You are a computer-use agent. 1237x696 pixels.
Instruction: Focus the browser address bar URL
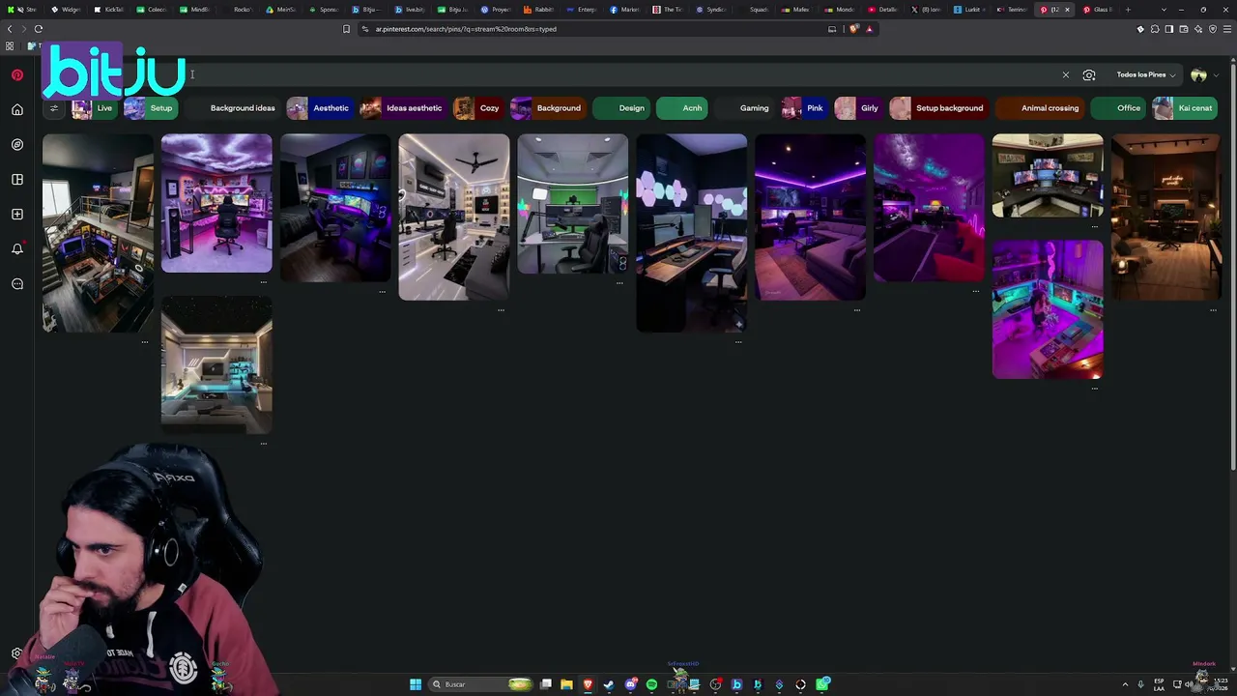pyautogui.click(x=466, y=29)
